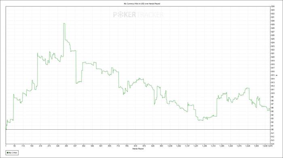This screenshot has width=283, height=158.
Task: Click the green 'My C Won' legend color square
Action: coord(8,153)
